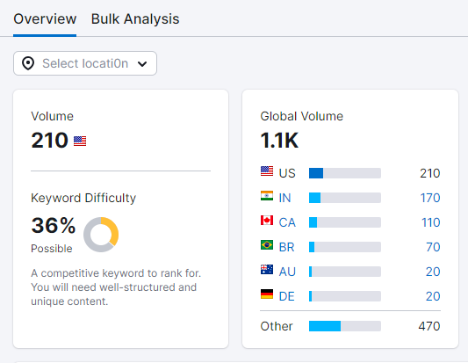Click the US volume bar
468x363 pixels.
pyautogui.click(x=345, y=173)
